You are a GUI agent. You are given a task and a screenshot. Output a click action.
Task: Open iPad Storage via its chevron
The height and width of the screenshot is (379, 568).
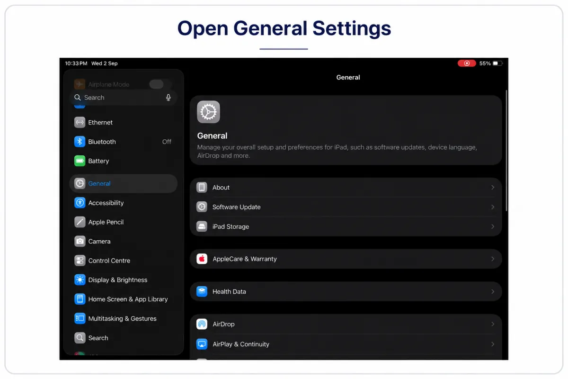click(493, 226)
